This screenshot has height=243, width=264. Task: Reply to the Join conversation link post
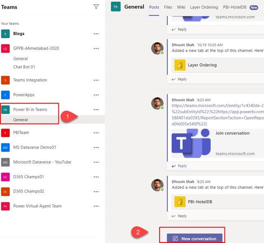[179, 166]
